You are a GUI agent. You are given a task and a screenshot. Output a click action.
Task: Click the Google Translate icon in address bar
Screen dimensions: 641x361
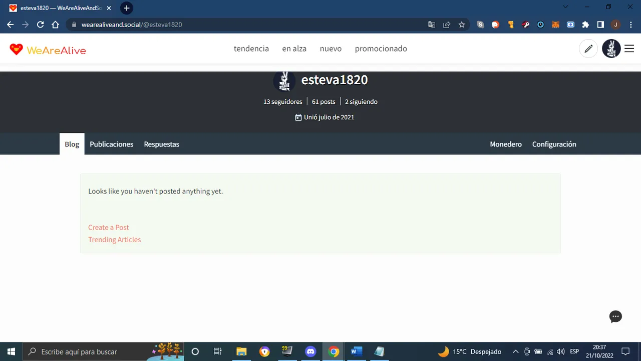[x=432, y=25]
